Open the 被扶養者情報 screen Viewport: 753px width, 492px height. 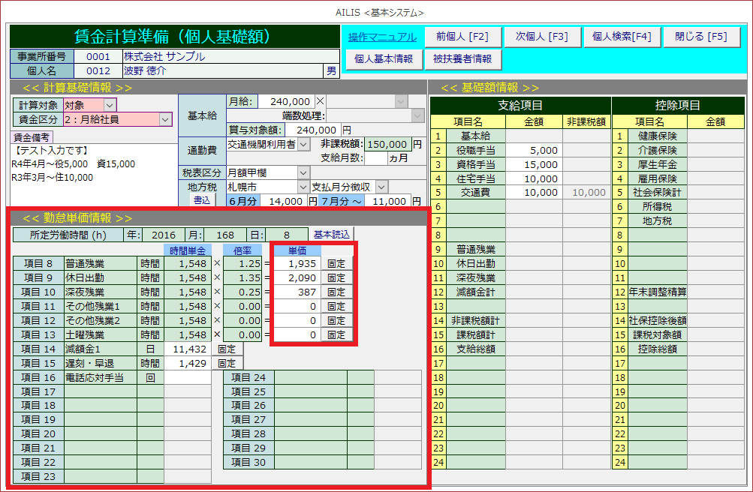click(x=462, y=58)
